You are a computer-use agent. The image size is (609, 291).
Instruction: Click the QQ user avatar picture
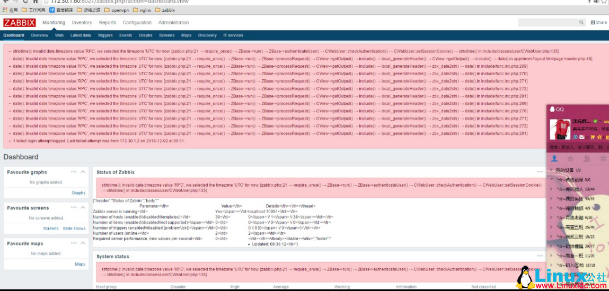click(x=560, y=130)
